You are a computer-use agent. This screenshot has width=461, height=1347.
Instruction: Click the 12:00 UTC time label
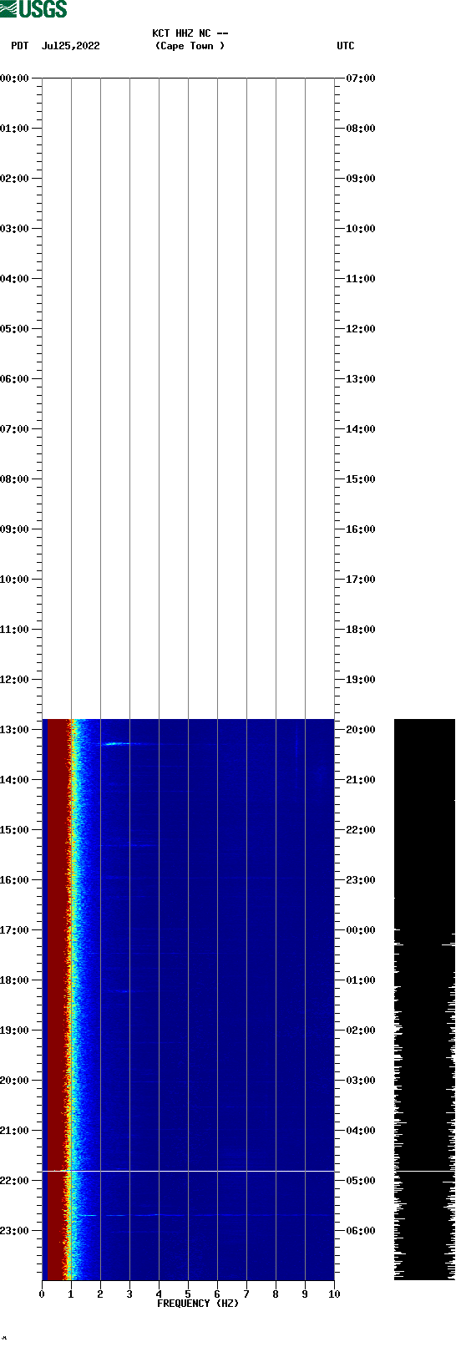[361, 329]
